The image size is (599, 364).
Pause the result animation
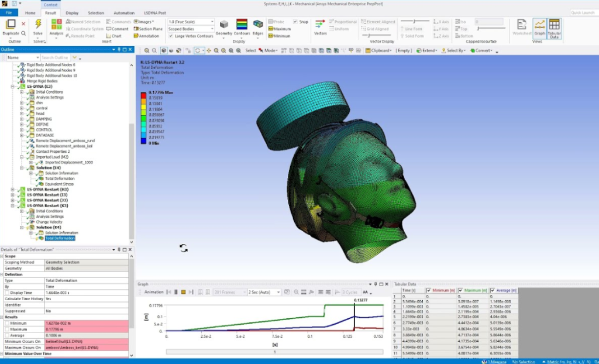click(x=175, y=292)
